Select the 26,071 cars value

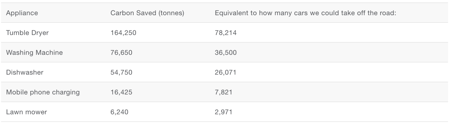point(225,72)
